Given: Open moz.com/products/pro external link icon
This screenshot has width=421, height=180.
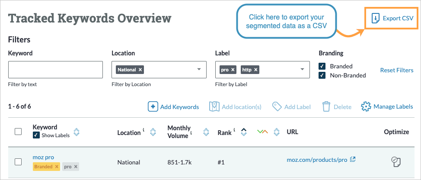Looking at the screenshot, I should tap(353, 159).
